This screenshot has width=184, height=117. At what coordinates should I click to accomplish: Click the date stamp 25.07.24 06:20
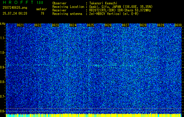pyautogui.click(x=15, y=13)
